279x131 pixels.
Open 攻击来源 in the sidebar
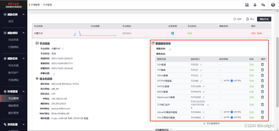[x=14, y=65]
